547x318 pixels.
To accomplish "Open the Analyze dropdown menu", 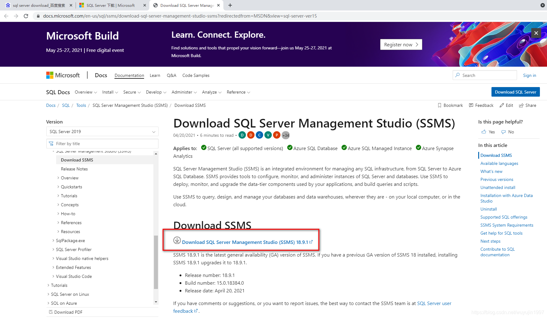I will [212, 92].
